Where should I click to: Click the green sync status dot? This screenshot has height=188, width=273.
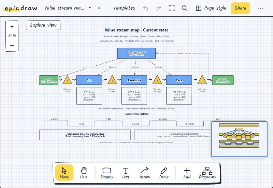point(99,8)
